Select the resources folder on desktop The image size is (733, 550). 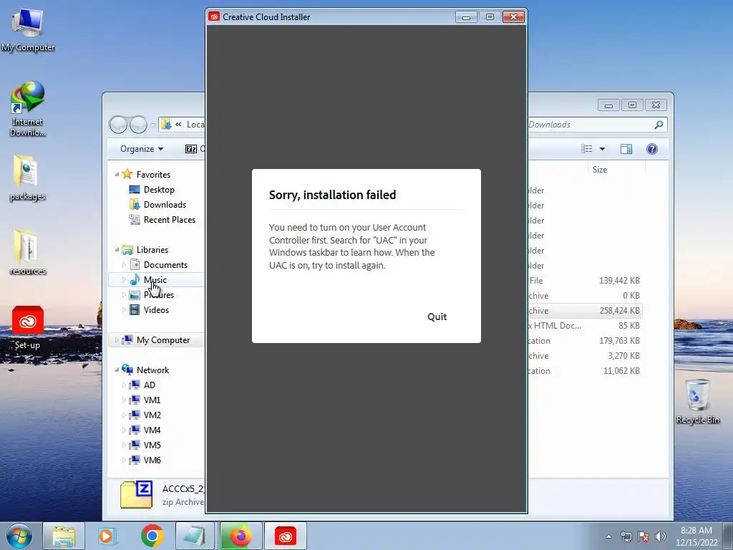[x=28, y=253]
